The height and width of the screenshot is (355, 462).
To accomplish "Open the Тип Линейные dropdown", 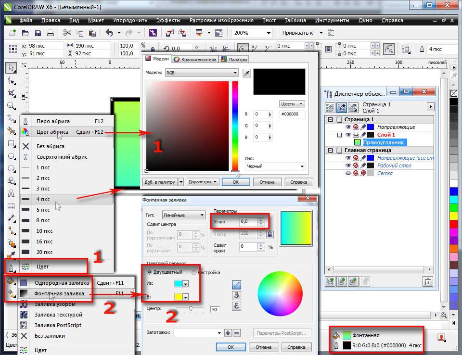I will click(x=183, y=215).
